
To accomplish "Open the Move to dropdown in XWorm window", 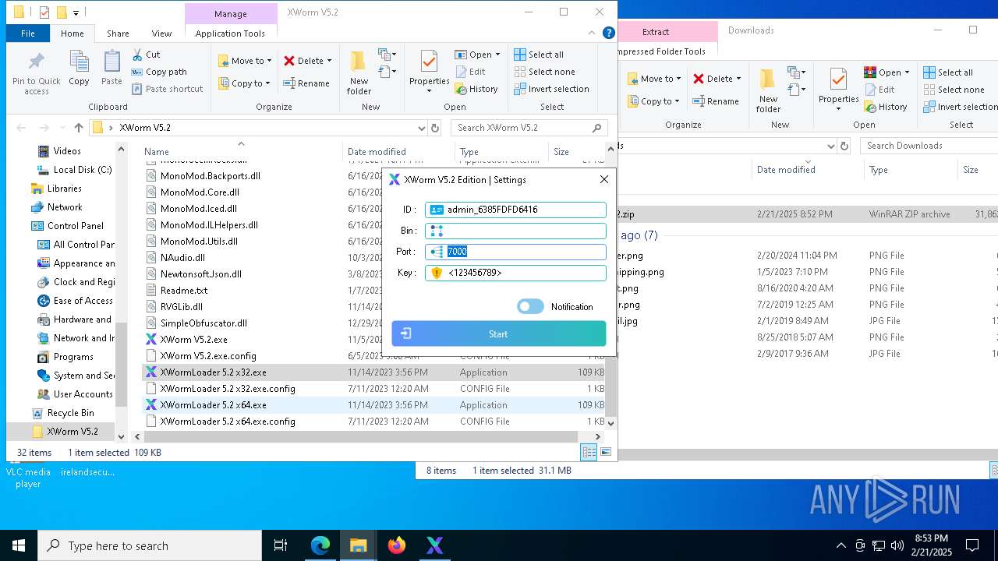I will [x=245, y=60].
